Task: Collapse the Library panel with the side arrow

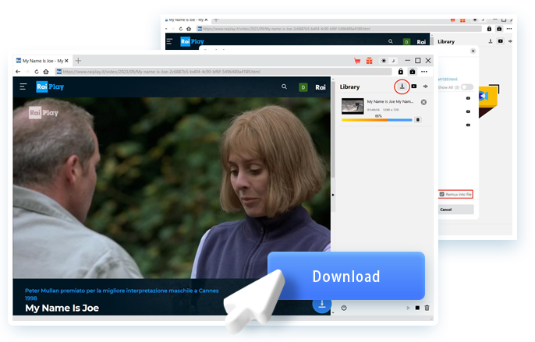Action: click(333, 195)
